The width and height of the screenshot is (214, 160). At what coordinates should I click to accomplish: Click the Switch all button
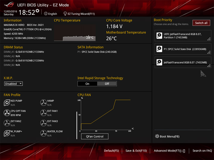[201, 23]
